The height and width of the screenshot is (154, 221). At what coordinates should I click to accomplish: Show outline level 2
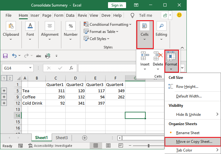tap(10, 78)
